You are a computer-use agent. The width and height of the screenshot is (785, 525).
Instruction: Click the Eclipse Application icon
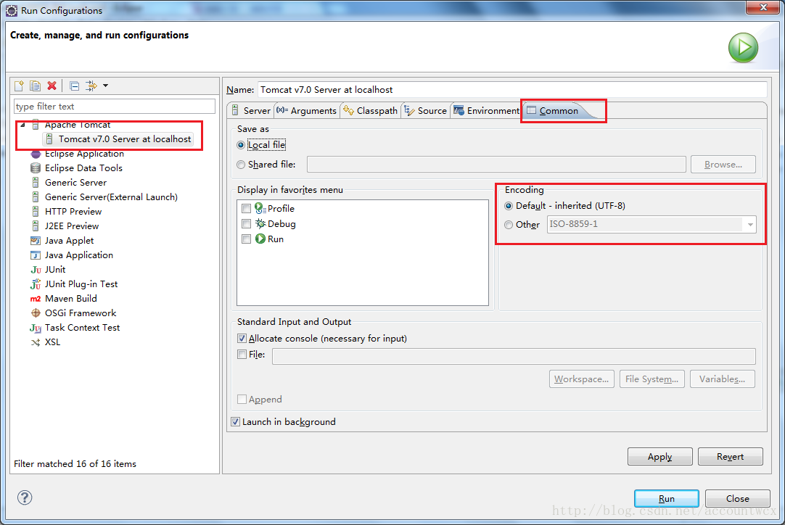36,154
